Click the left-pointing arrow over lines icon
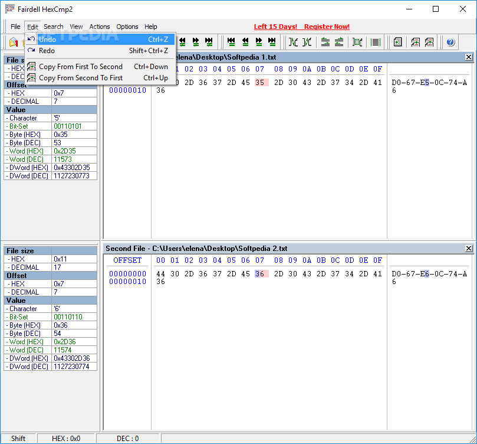The height and width of the screenshot is (444, 477). 339,42
